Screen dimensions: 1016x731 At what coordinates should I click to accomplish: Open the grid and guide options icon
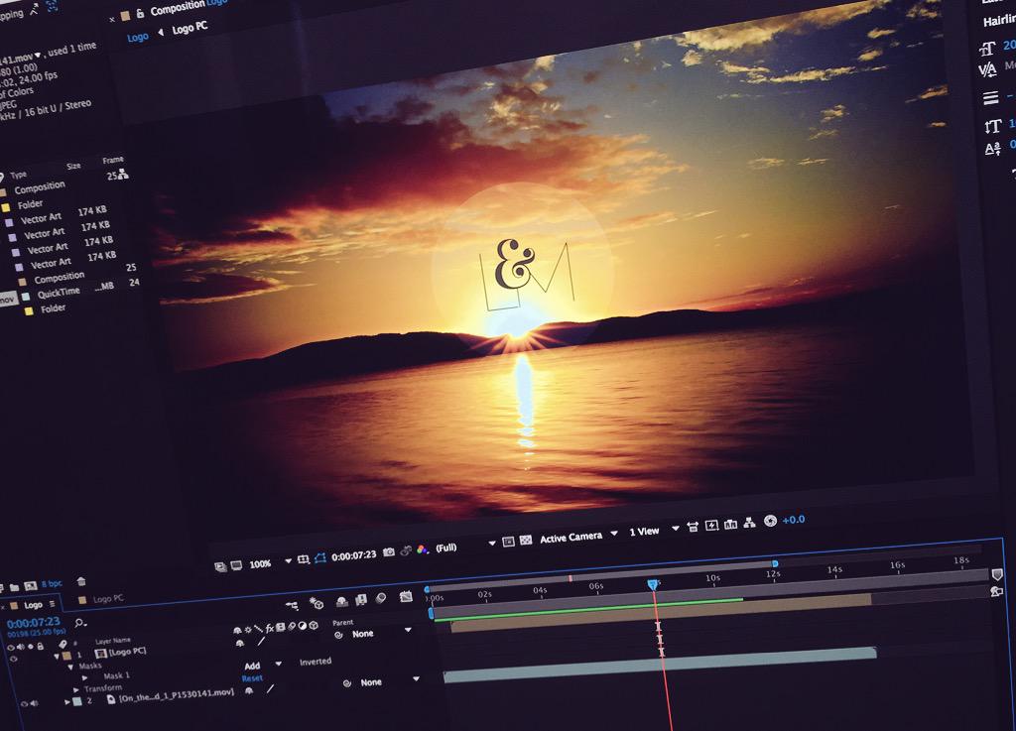click(x=303, y=559)
